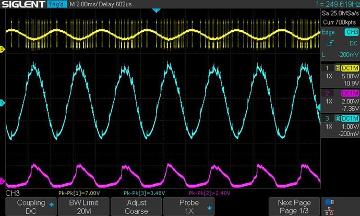
Task: Click channel 3 offset -200mV value
Action: pos(349,134)
